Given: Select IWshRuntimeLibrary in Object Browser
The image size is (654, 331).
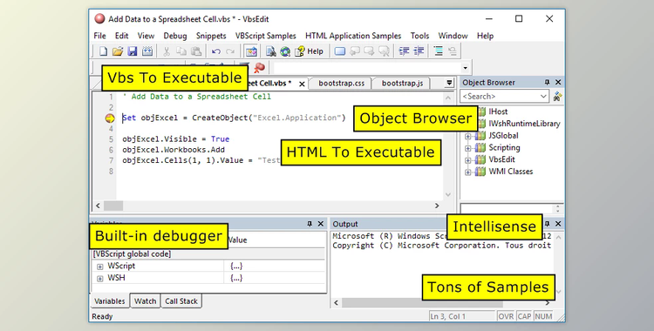Looking at the screenshot, I should [524, 124].
